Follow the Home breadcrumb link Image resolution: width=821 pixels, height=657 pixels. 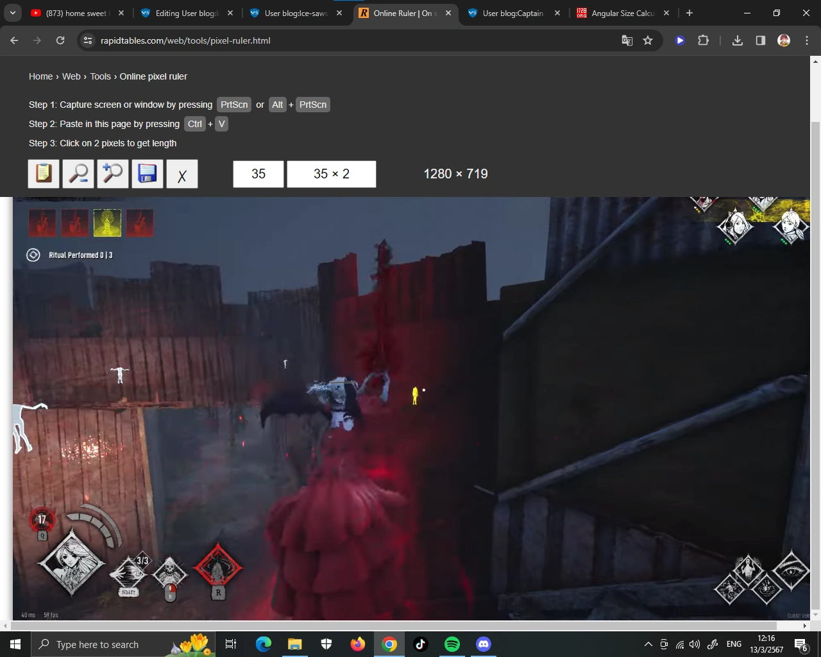click(41, 76)
